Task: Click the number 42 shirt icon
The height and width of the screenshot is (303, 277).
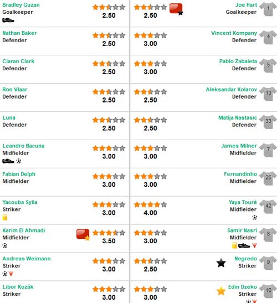Action: pos(268,207)
